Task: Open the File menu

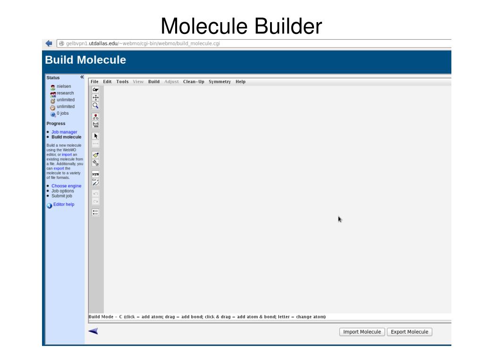Action: pyautogui.click(x=94, y=82)
